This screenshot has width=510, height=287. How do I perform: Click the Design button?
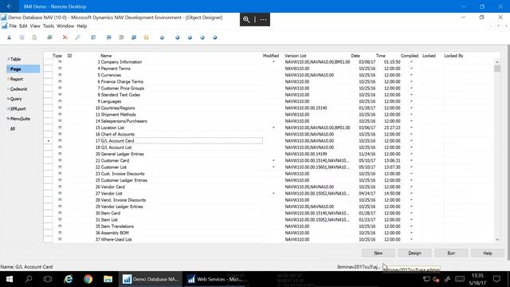coord(414,253)
